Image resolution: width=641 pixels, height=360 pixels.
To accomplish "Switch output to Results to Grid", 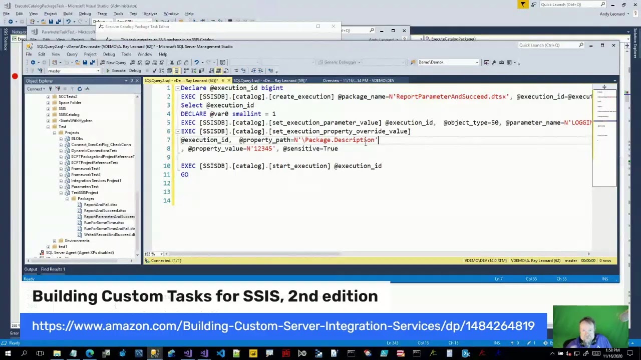I will [x=218, y=71].
